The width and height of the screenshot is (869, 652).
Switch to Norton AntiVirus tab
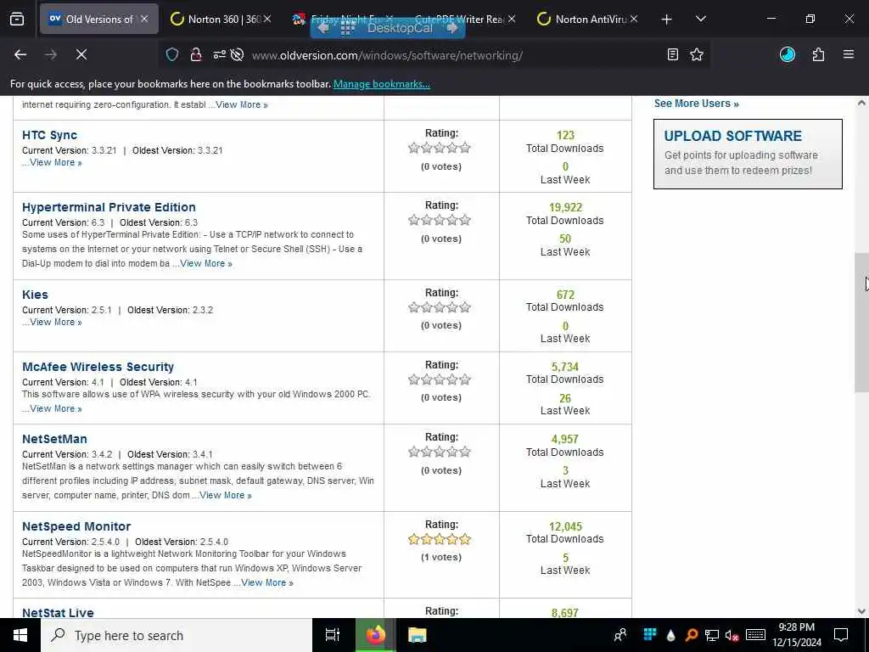pos(589,19)
